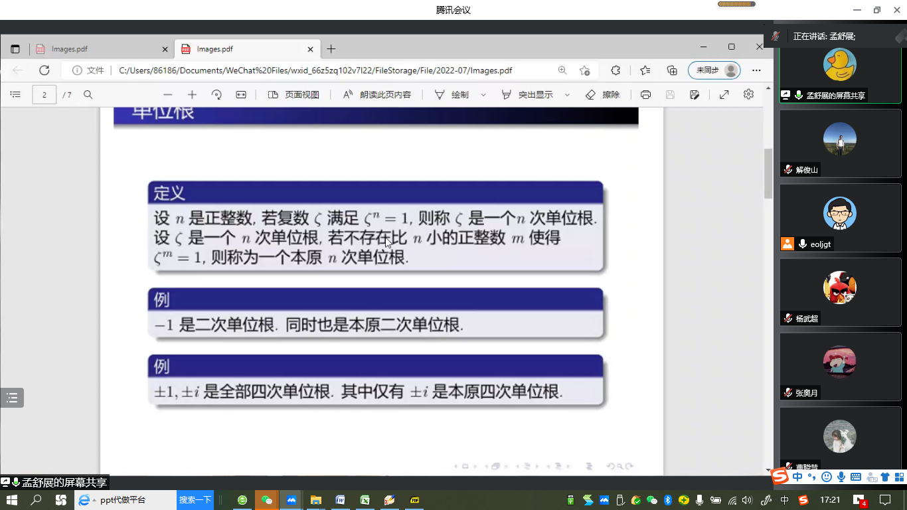The height and width of the screenshot is (510, 907).
Task: Click the PDF page number input field
Action: tap(44, 95)
